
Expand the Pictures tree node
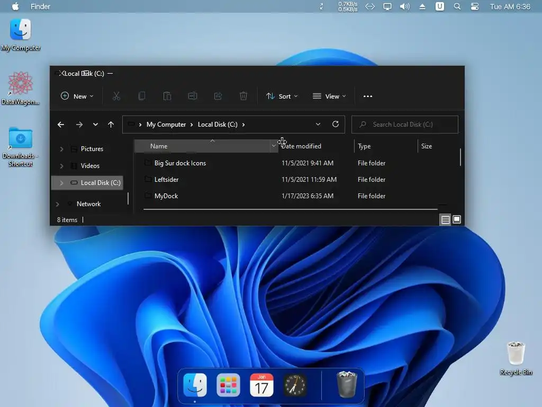(x=61, y=149)
